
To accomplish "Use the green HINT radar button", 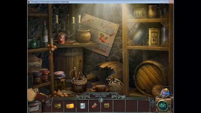I will tap(163, 106).
